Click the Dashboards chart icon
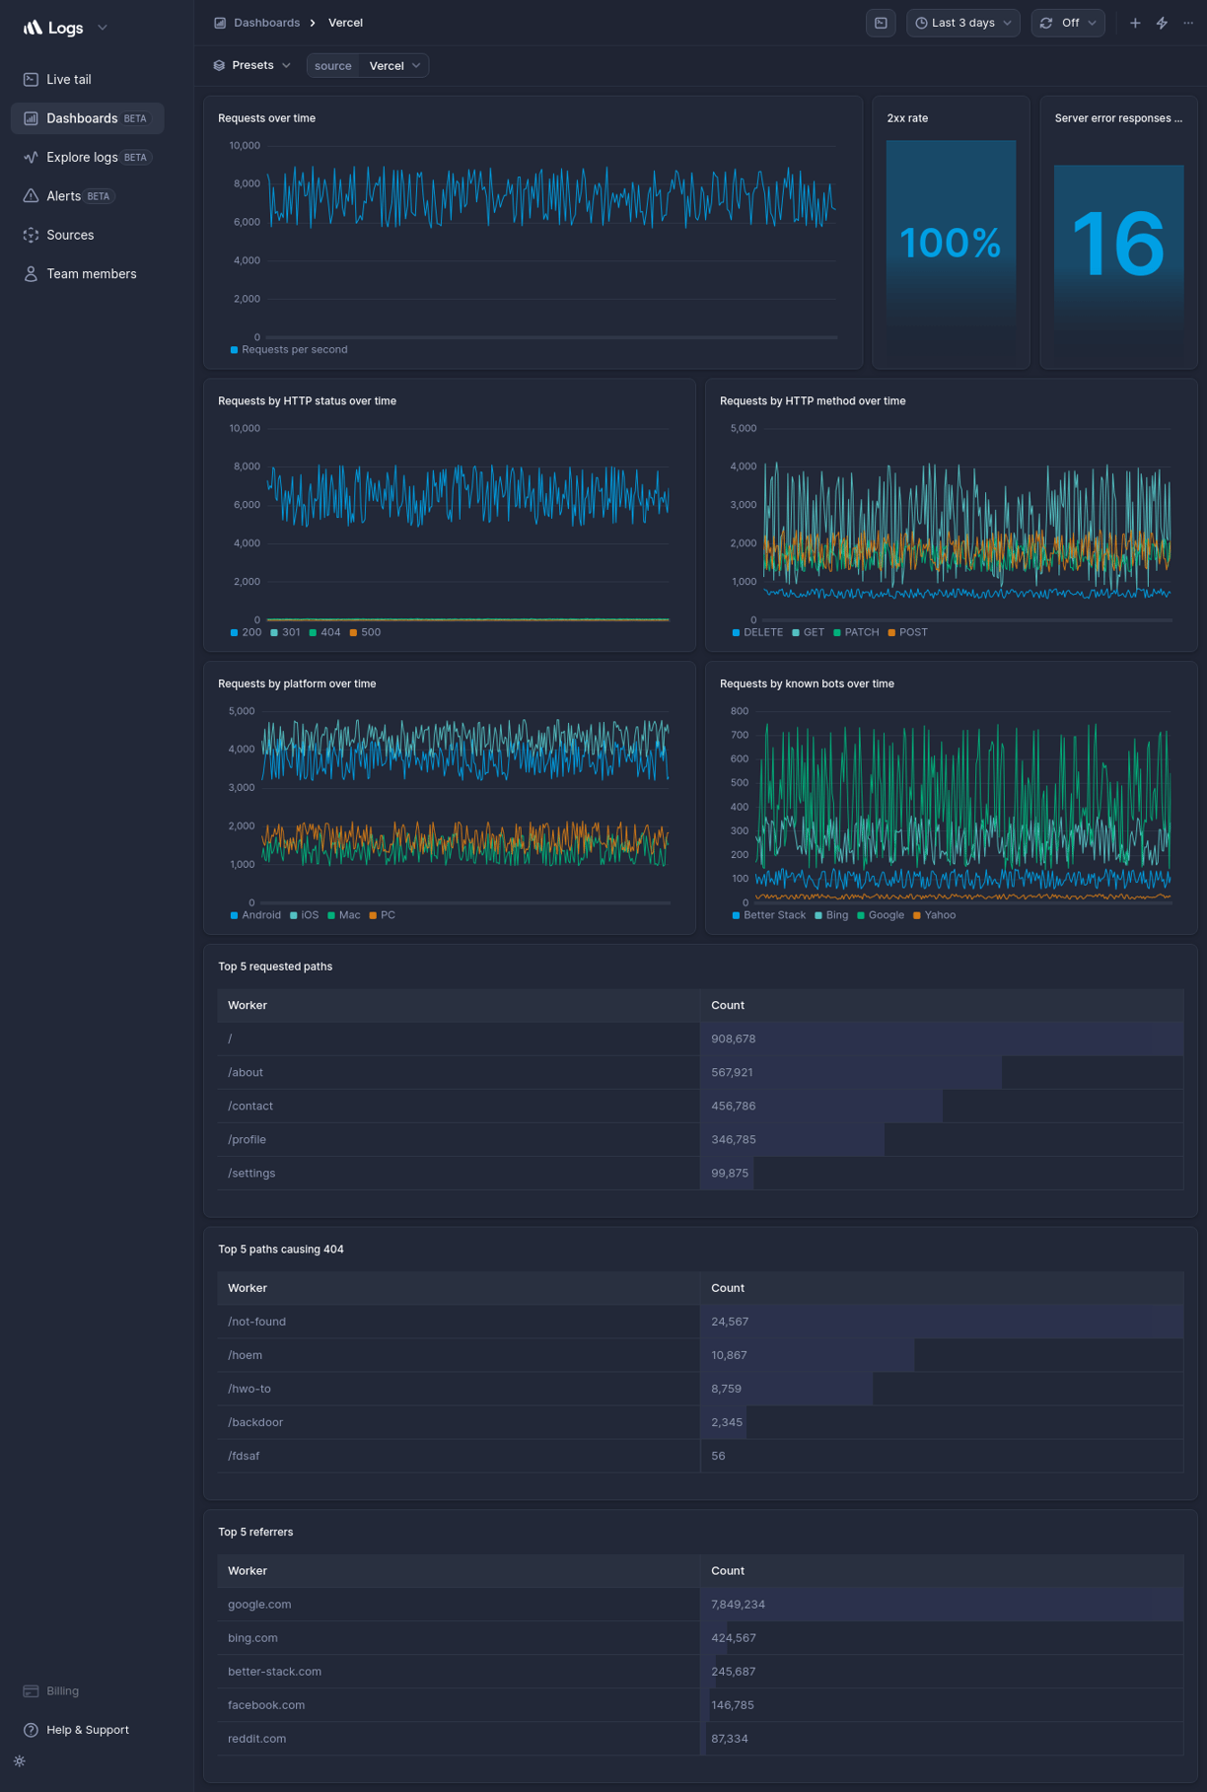1207x1792 pixels. (x=31, y=118)
